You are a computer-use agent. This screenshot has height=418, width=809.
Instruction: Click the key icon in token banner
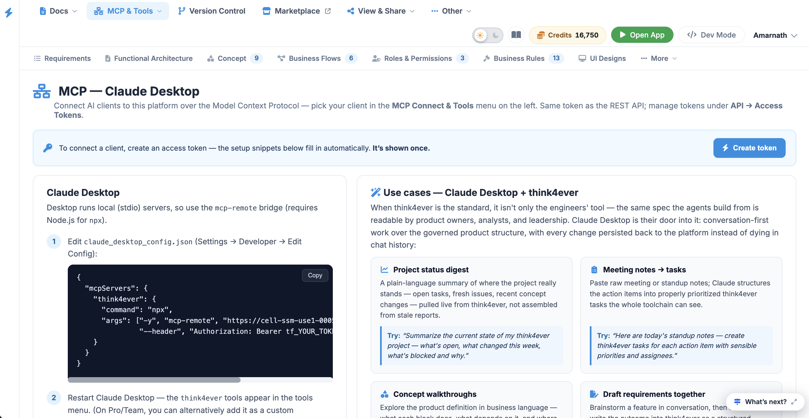(48, 148)
